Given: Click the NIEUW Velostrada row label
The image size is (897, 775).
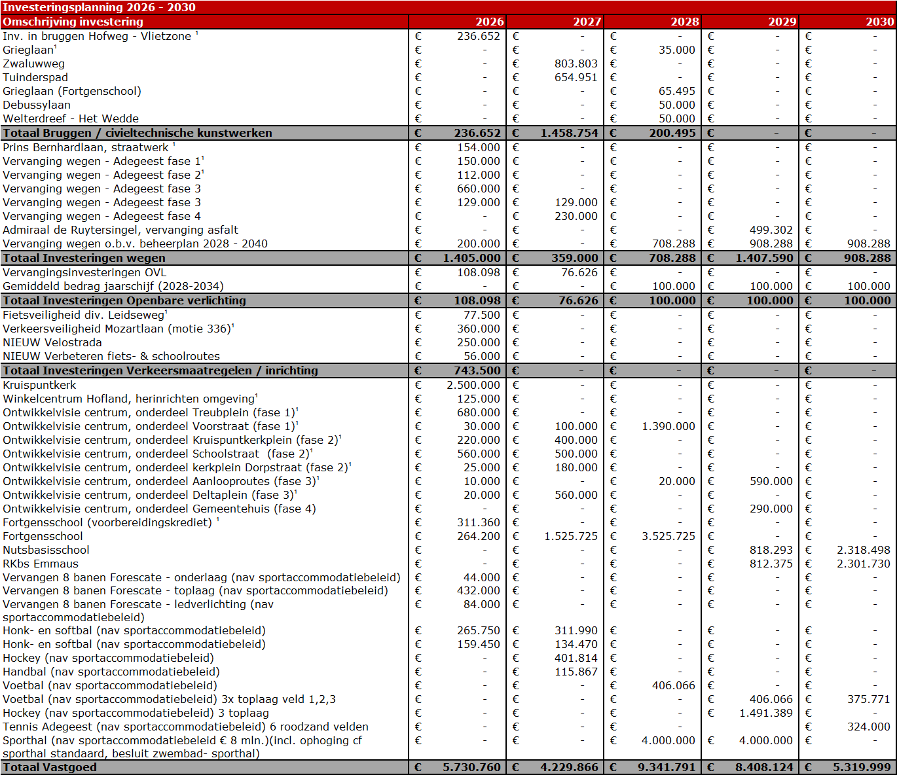Looking at the screenshot, I should pos(52,342).
